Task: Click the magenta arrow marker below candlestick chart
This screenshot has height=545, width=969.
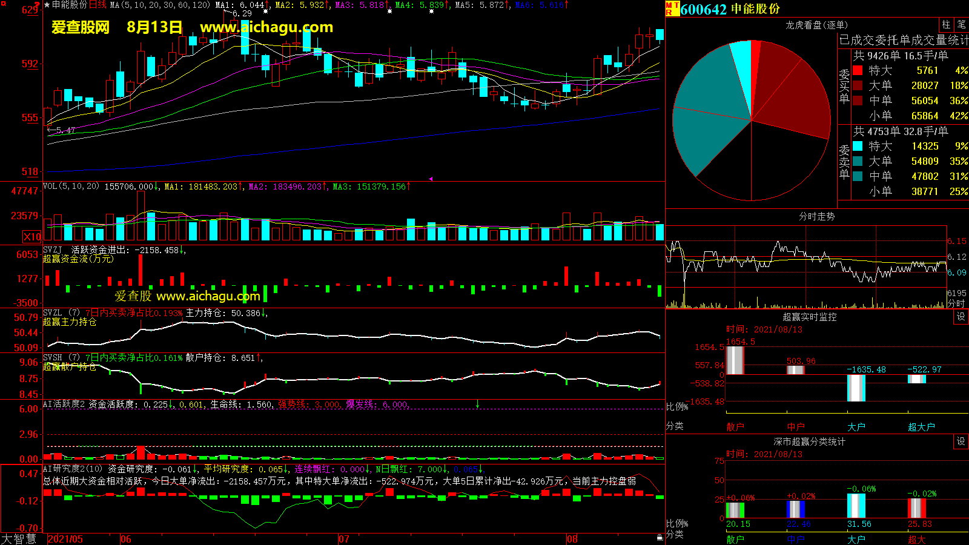Action: coord(431,179)
